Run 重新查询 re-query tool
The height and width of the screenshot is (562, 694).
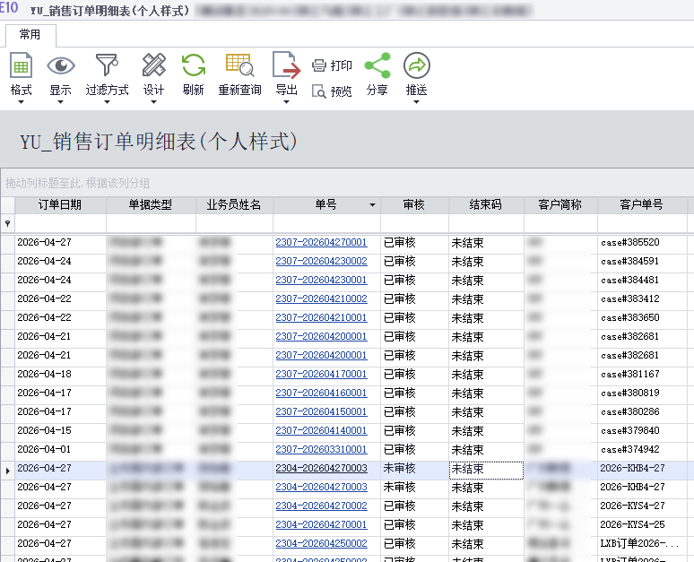[x=240, y=73]
